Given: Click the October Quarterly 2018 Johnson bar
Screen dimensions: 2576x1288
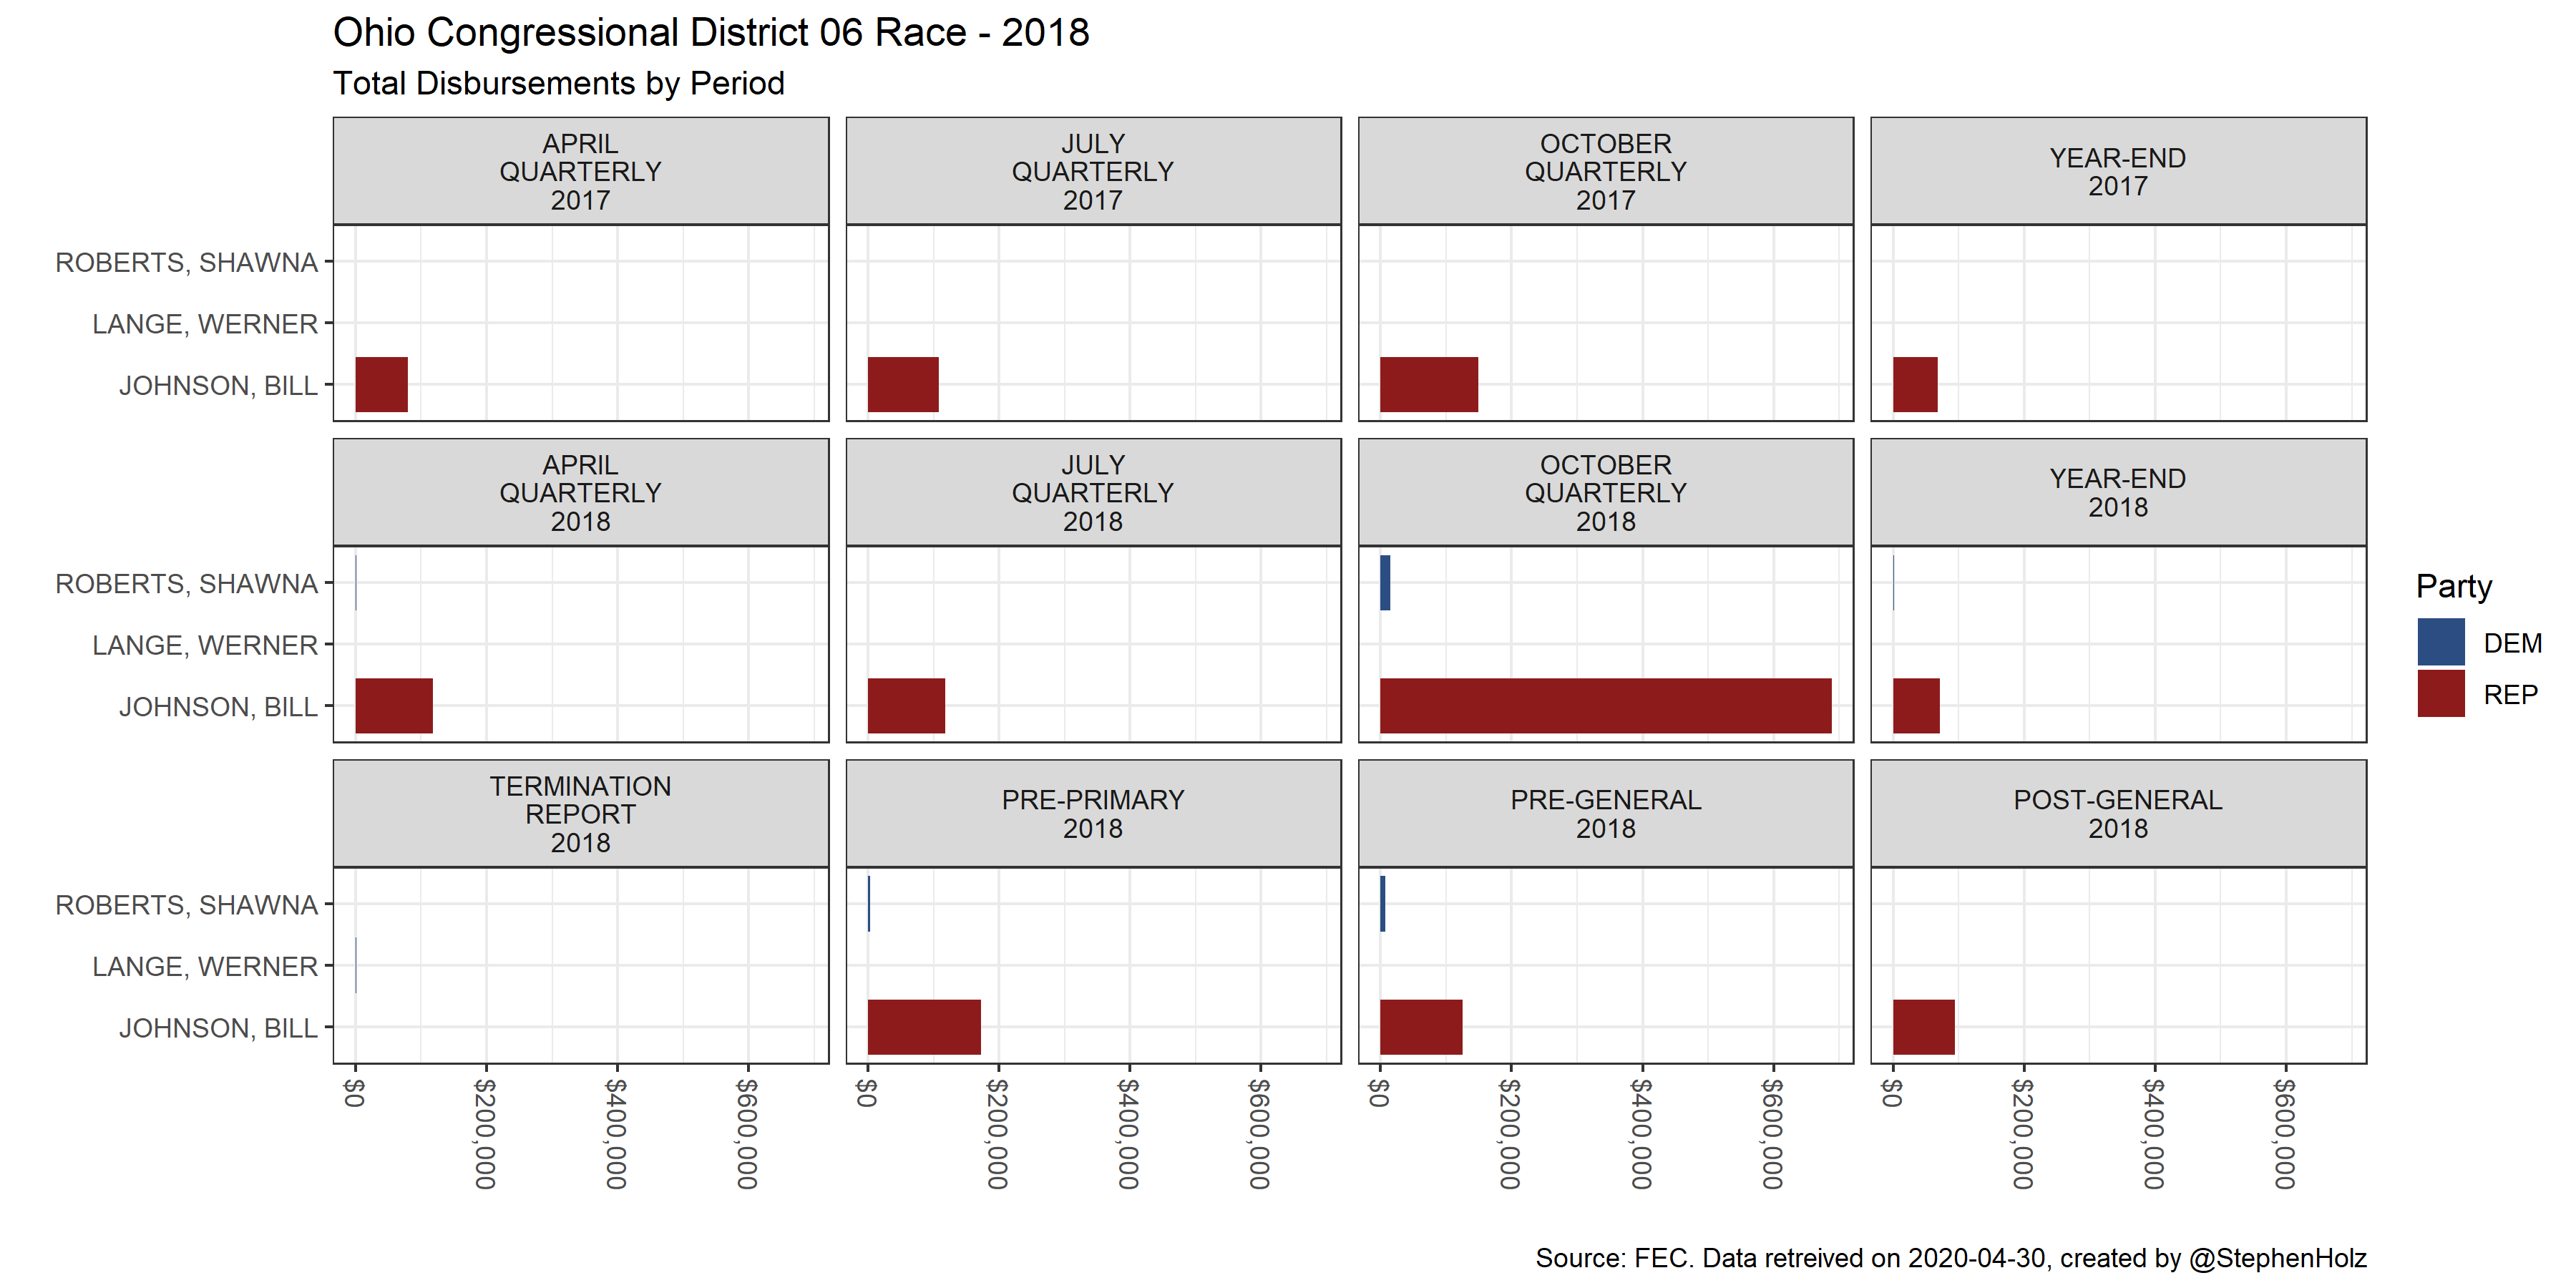Looking at the screenshot, I should point(1605,706).
